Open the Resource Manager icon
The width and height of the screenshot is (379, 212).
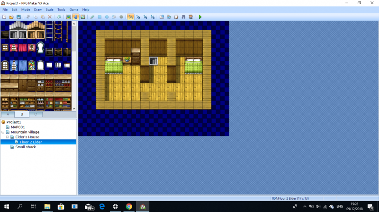[169, 17]
